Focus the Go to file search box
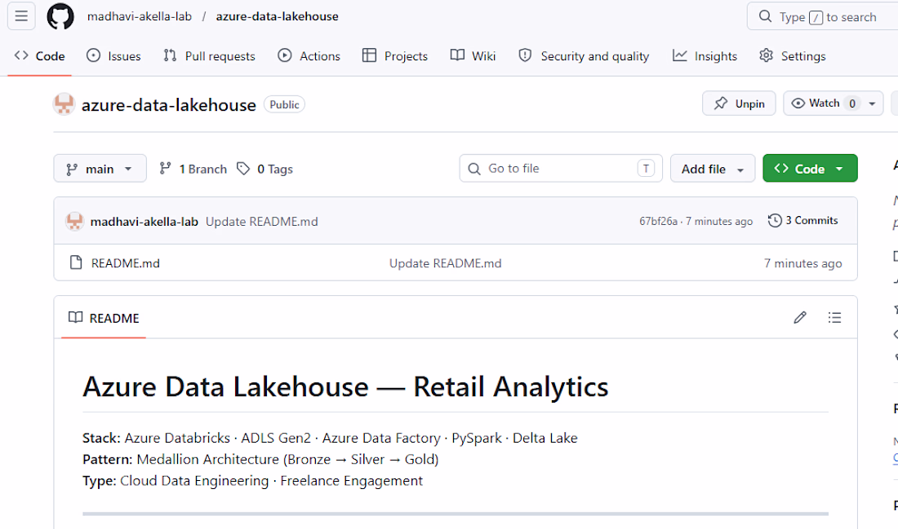 point(561,168)
